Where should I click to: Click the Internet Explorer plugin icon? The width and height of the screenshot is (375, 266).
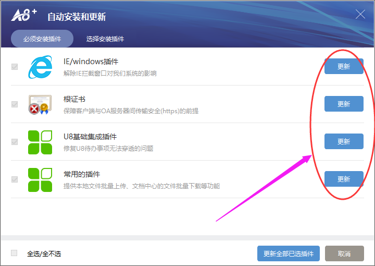40,67
